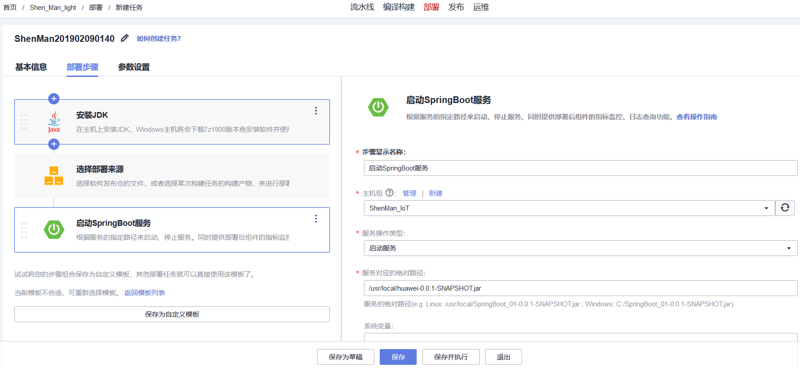Click the 步骤显示名称 input field
Image resolution: width=800 pixels, height=368 pixels.
(x=581, y=168)
